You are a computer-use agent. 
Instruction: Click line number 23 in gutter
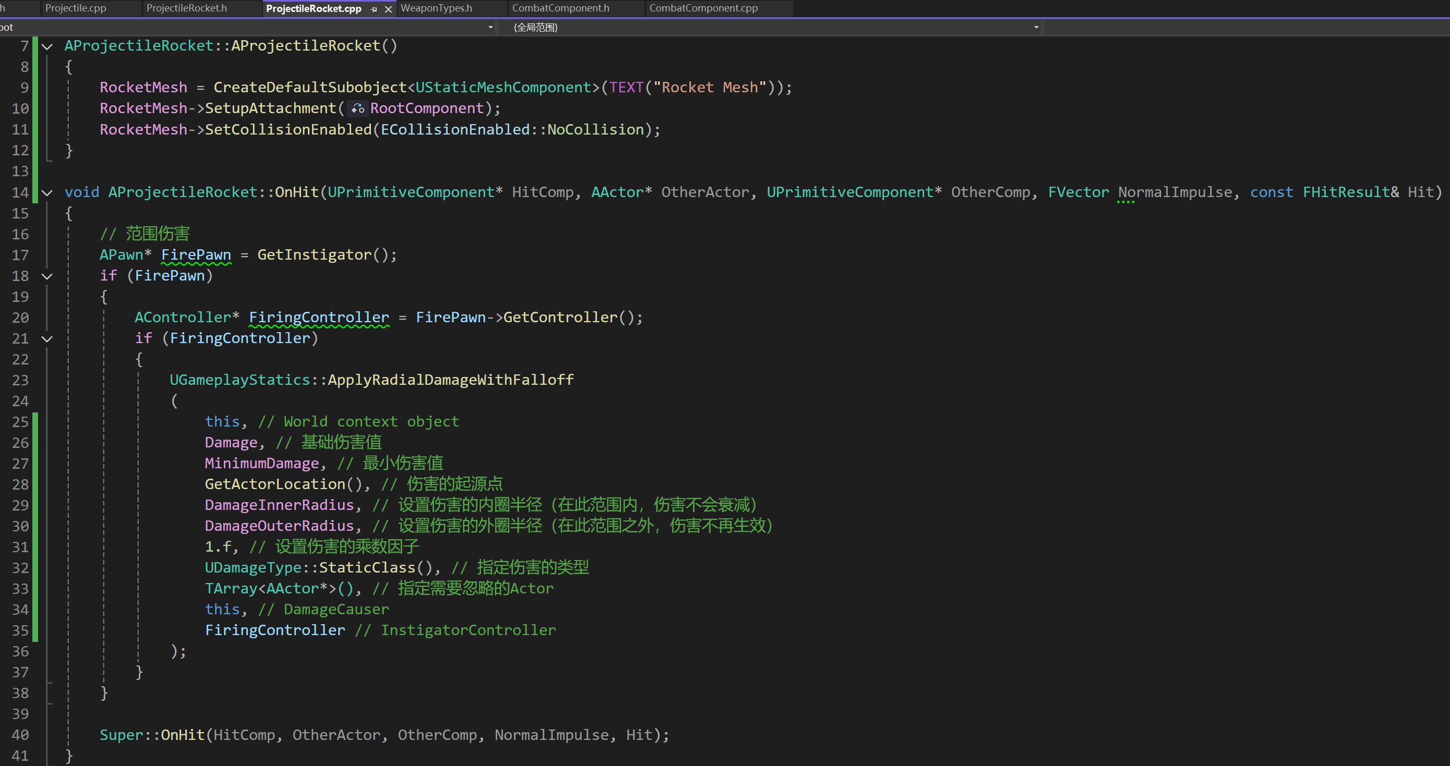[x=20, y=380]
